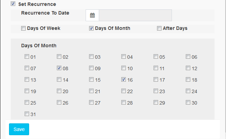Tick the checkbox for day 28
This screenshot has width=226, height=139.
(123, 103)
